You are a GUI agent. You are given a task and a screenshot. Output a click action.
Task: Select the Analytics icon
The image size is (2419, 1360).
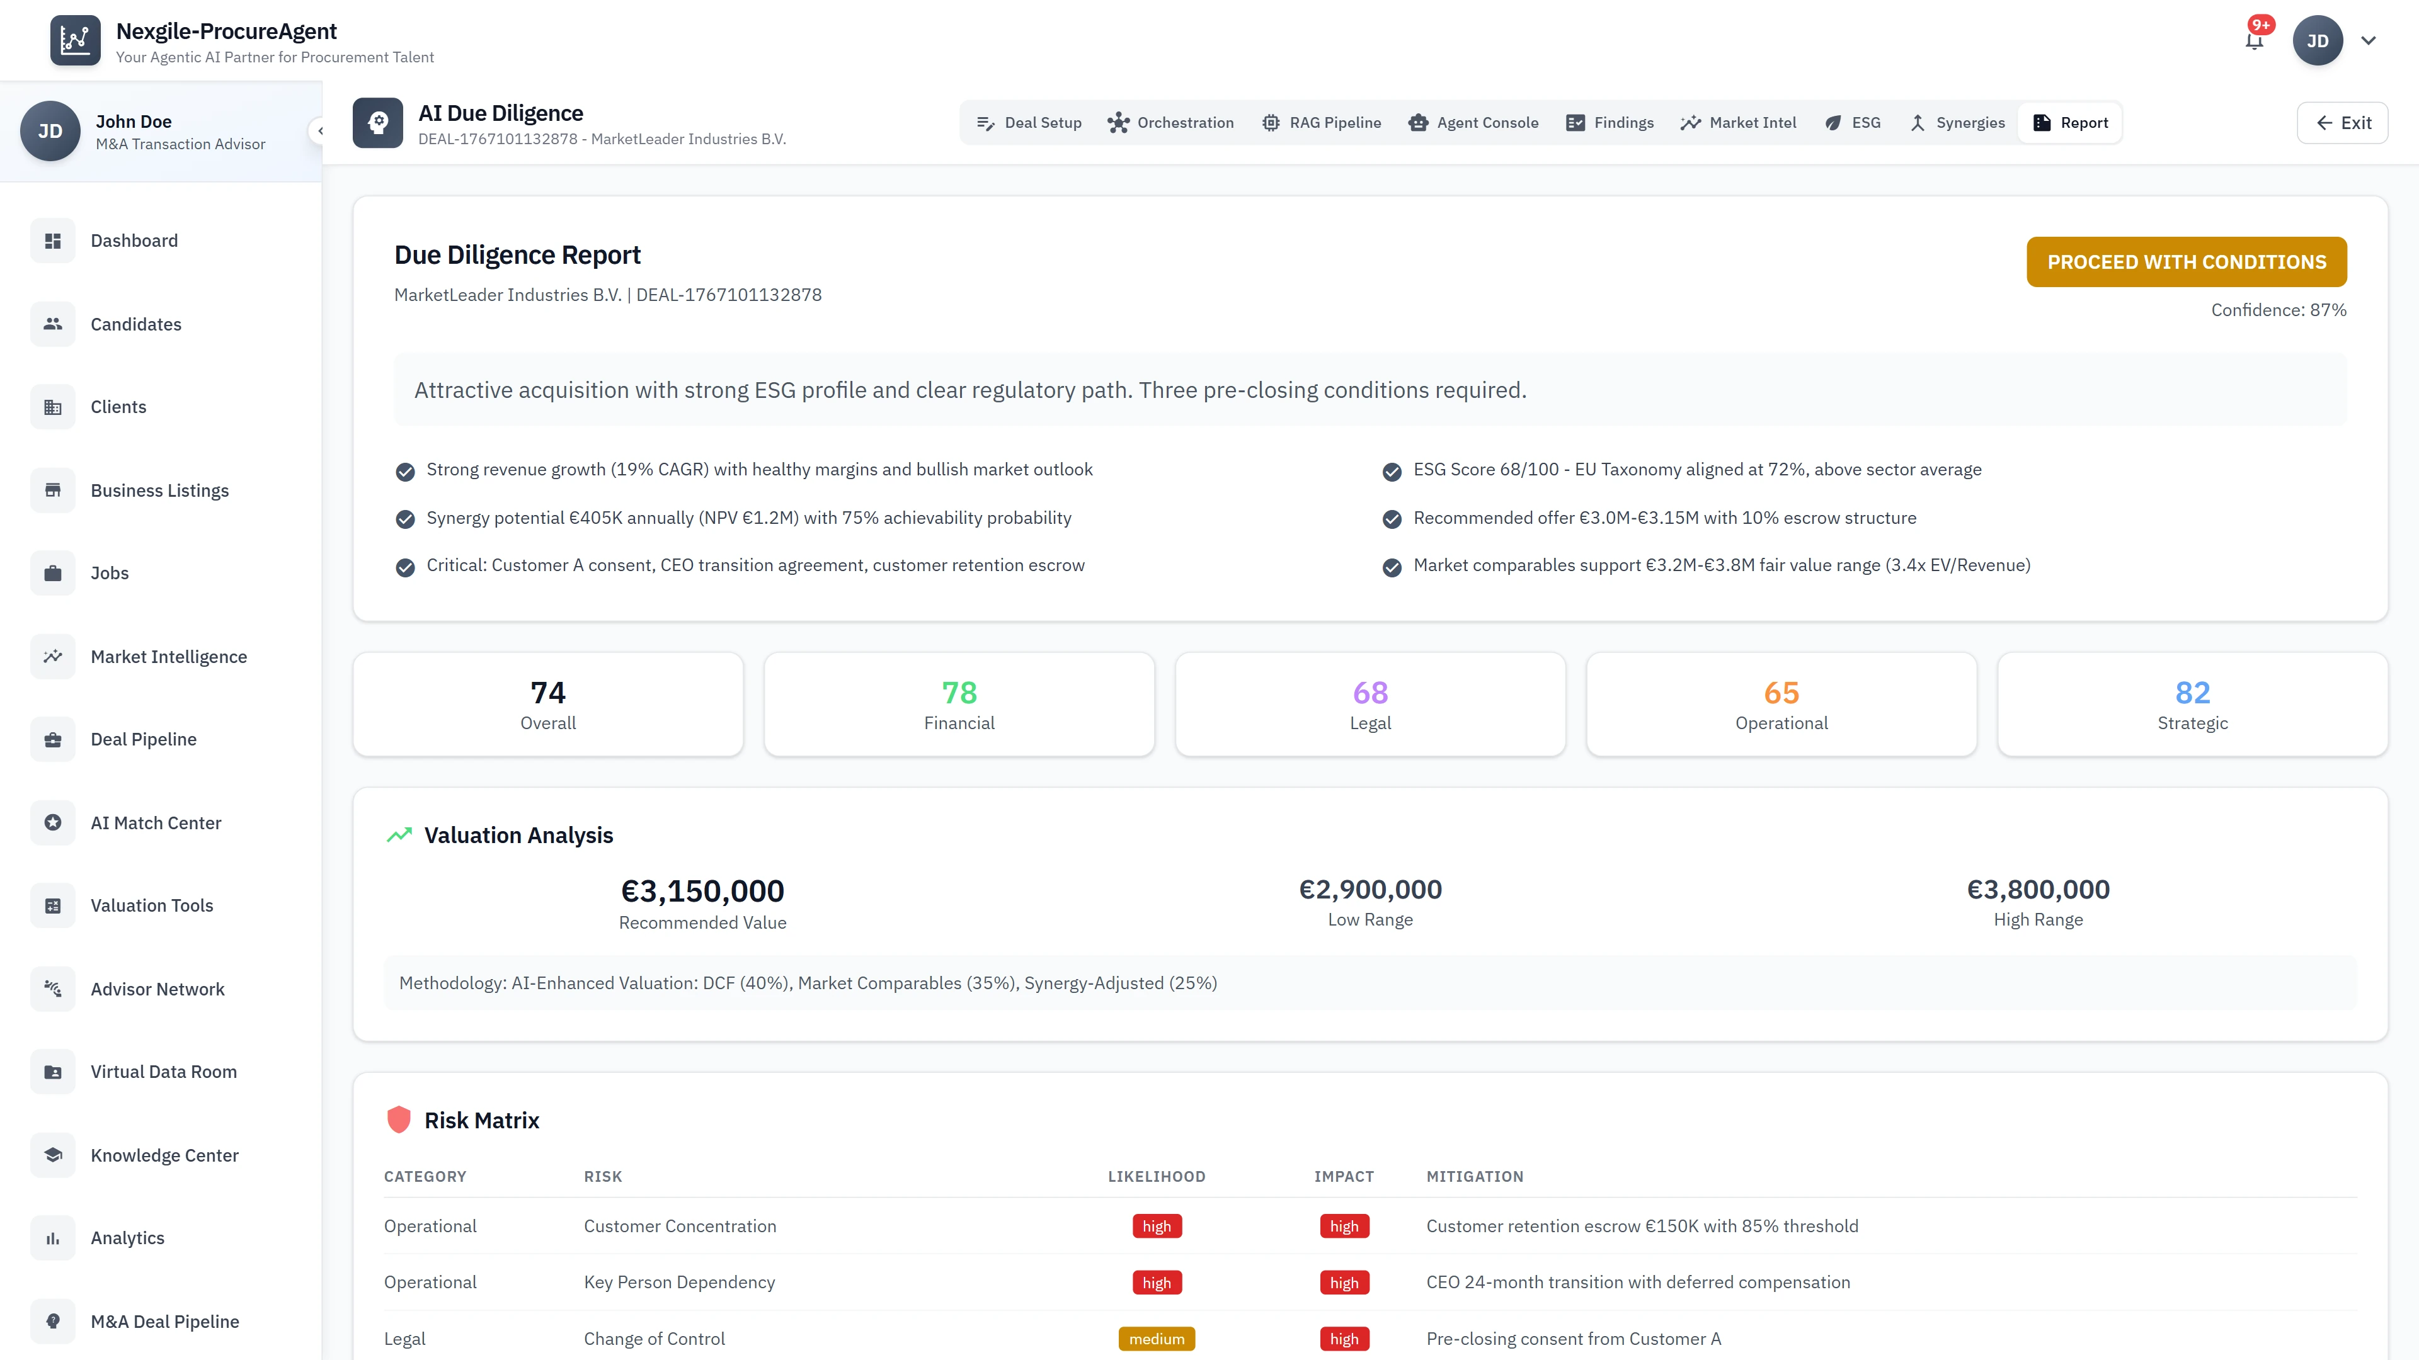click(x=52, y=1237)
